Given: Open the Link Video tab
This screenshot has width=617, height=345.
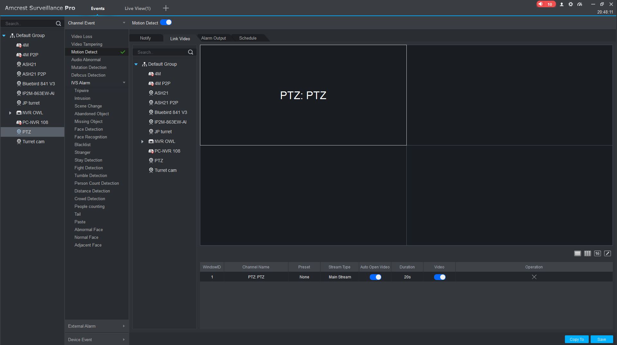Looking at the screenshot, I should click(180, 38).
